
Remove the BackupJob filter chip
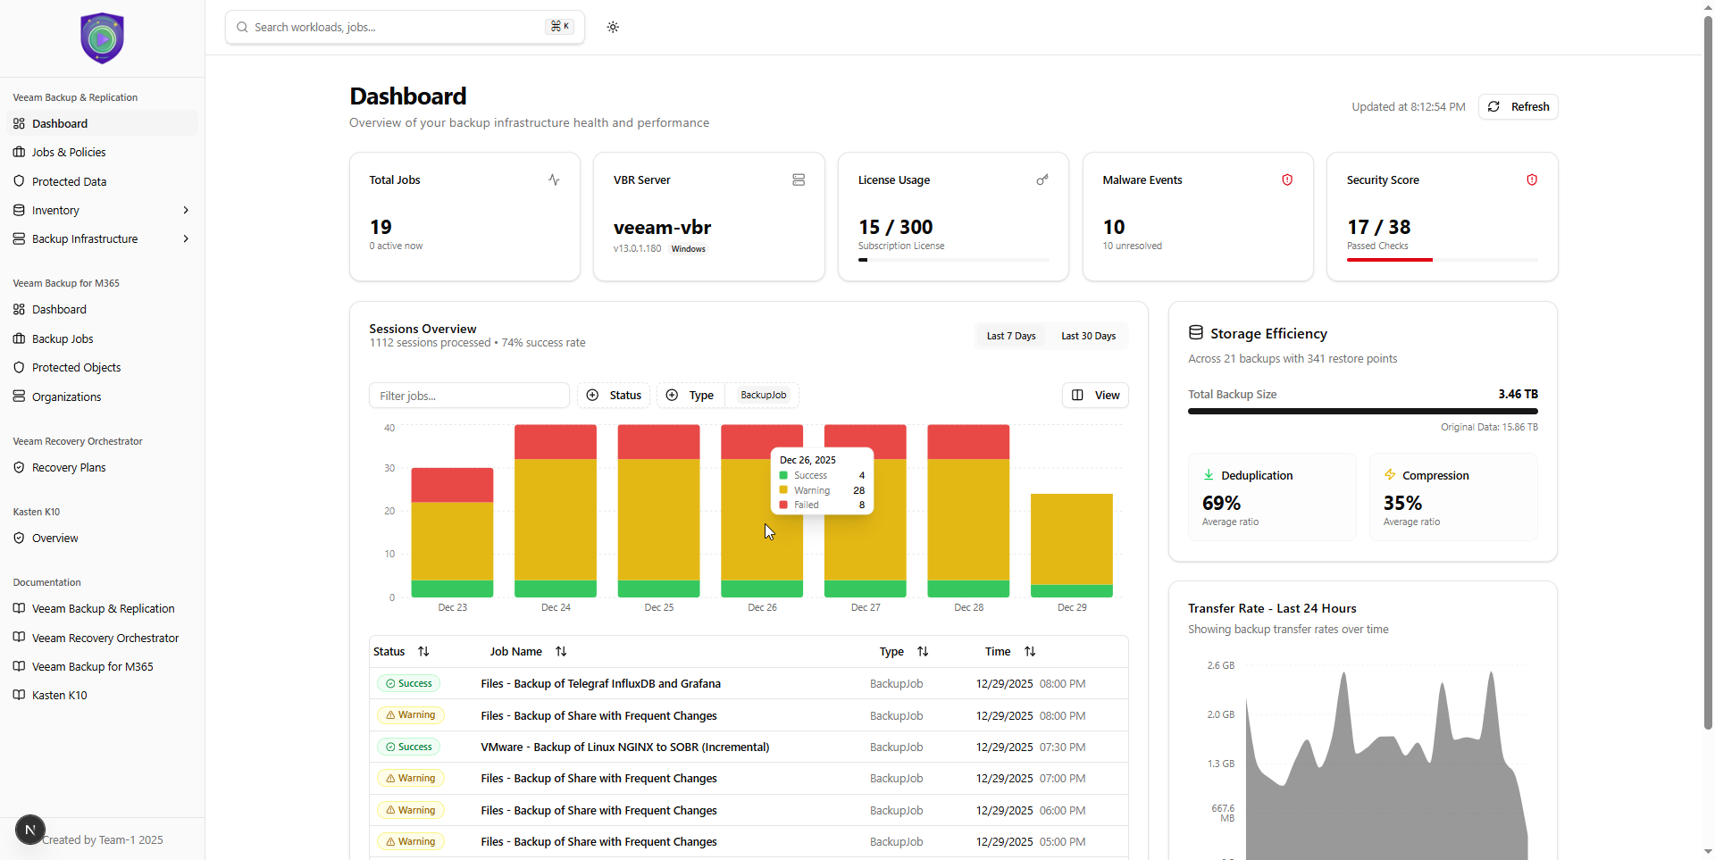pyautogui.click(x=762, y=395)
